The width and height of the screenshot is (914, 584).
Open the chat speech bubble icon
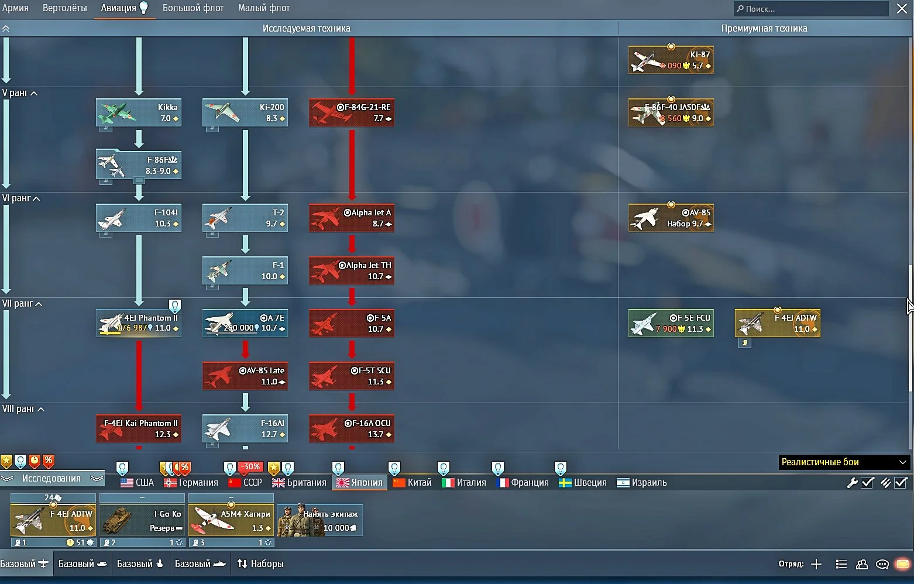882,564
